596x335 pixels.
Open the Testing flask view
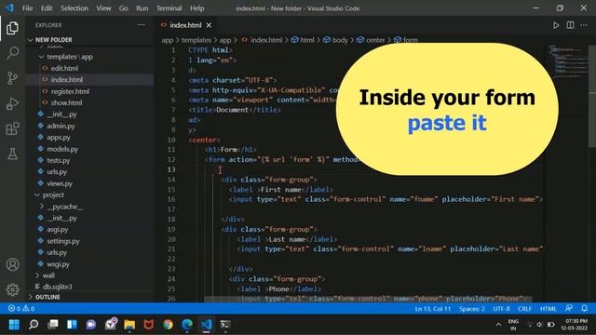pos(12,154)
